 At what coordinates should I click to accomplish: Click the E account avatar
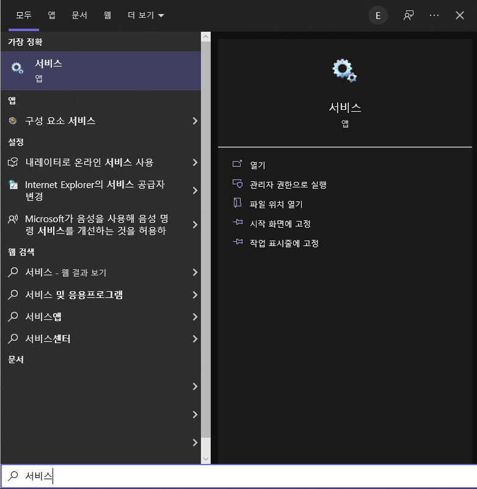click(x=378, y=15)
